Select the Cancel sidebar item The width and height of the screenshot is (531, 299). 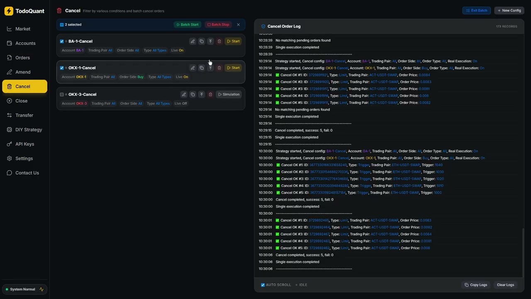point(24,86)
